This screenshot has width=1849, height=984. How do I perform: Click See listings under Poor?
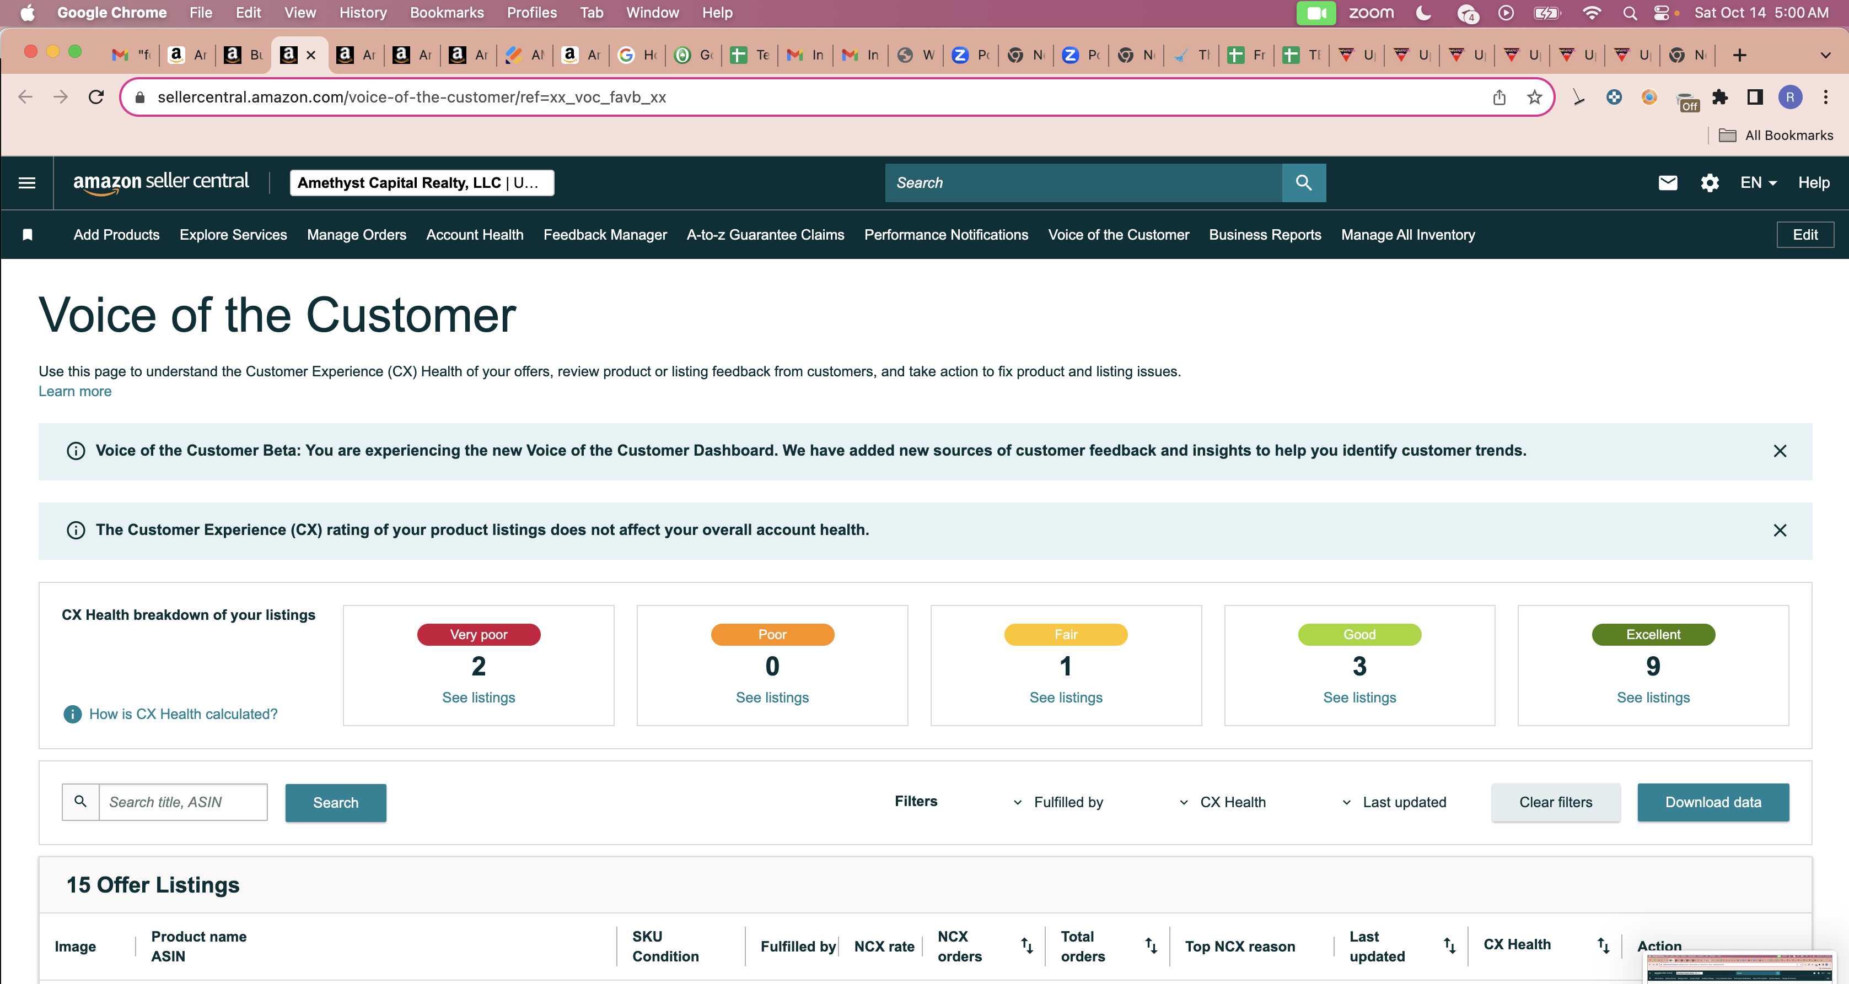pos(772,698)
